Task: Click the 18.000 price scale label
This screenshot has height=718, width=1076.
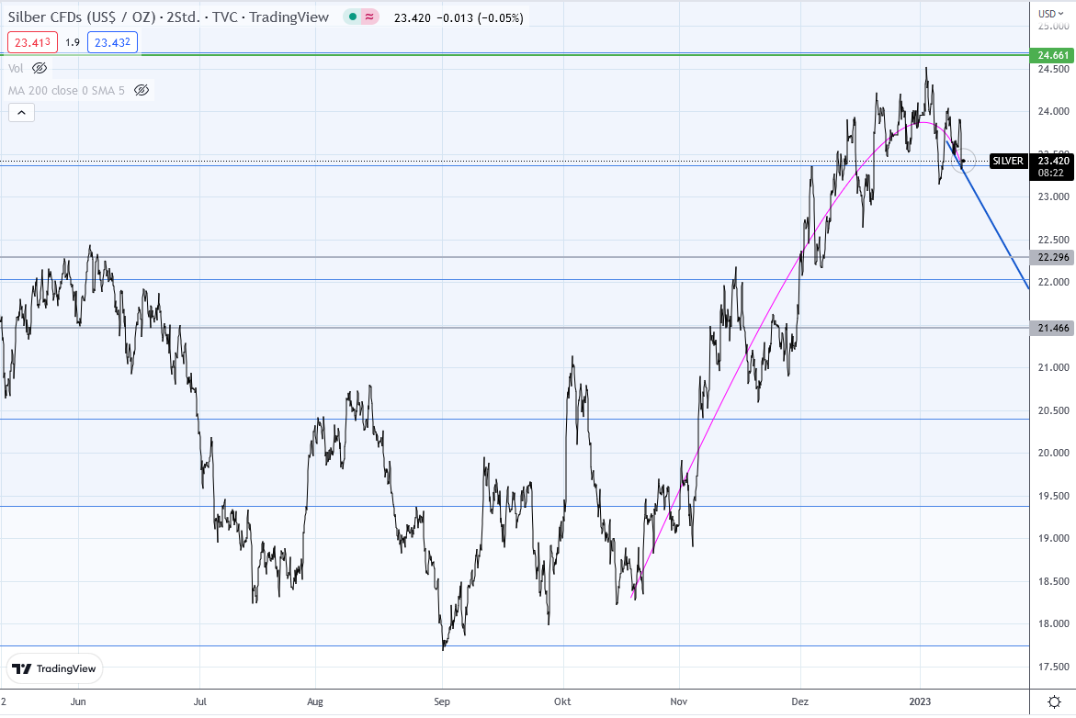Action: (1053, 623)
